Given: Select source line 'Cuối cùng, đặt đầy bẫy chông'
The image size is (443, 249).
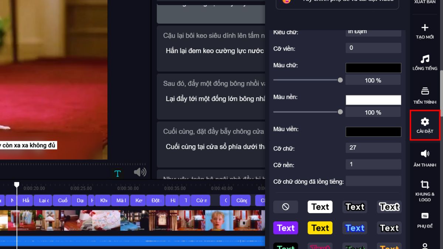Looking at the screenshot, I should pyautogui.click(x=214, y=132).
